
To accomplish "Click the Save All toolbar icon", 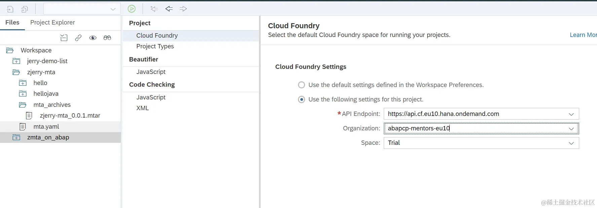I will click(25, 9).
